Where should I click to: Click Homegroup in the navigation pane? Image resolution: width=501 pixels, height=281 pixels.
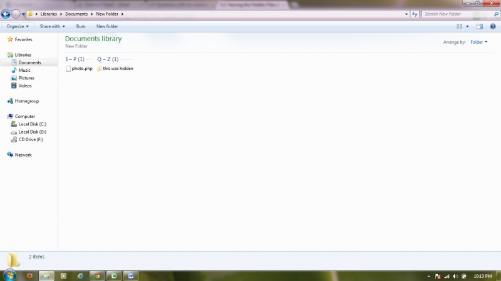click(26, 101)
